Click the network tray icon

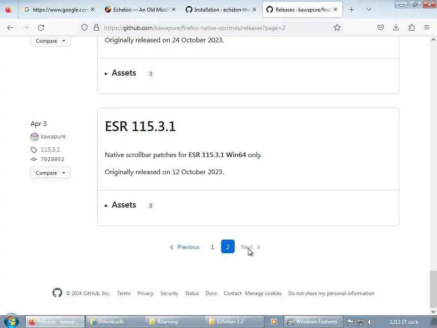pos(360,322)
